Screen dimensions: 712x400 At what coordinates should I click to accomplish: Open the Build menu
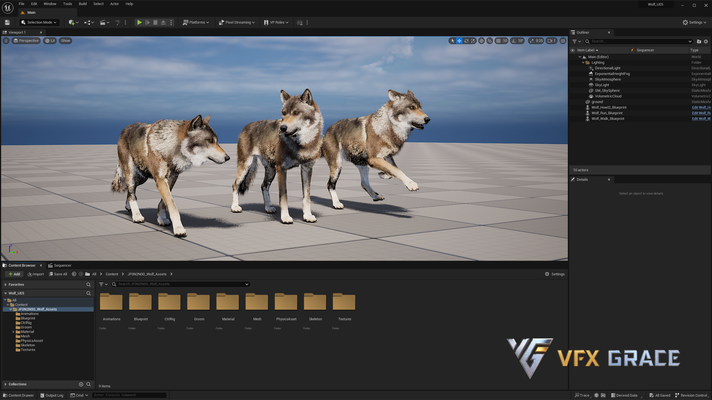pyautogui.click(x=83, y=4)
